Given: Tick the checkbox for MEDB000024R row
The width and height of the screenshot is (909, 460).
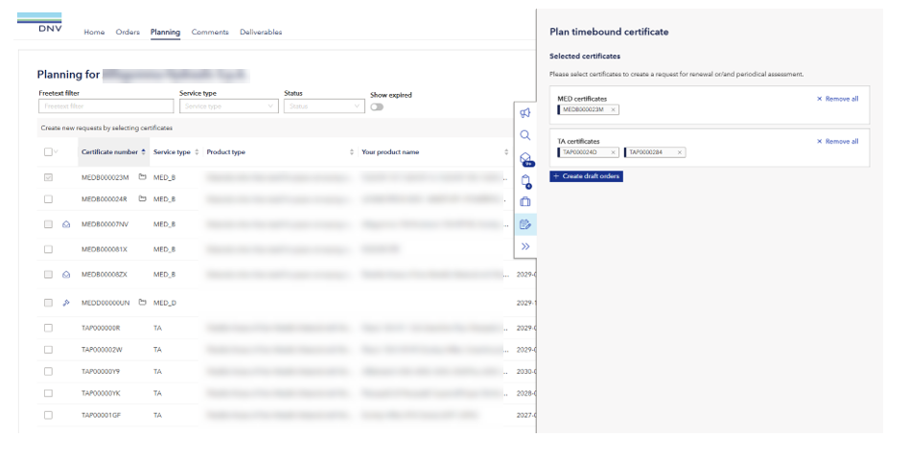Looking at the screenshot, I should [x=48, y=198].
